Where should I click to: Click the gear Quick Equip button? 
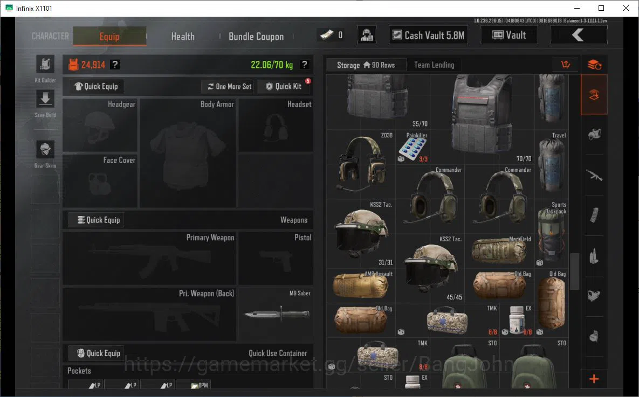[x=96, y=86]
